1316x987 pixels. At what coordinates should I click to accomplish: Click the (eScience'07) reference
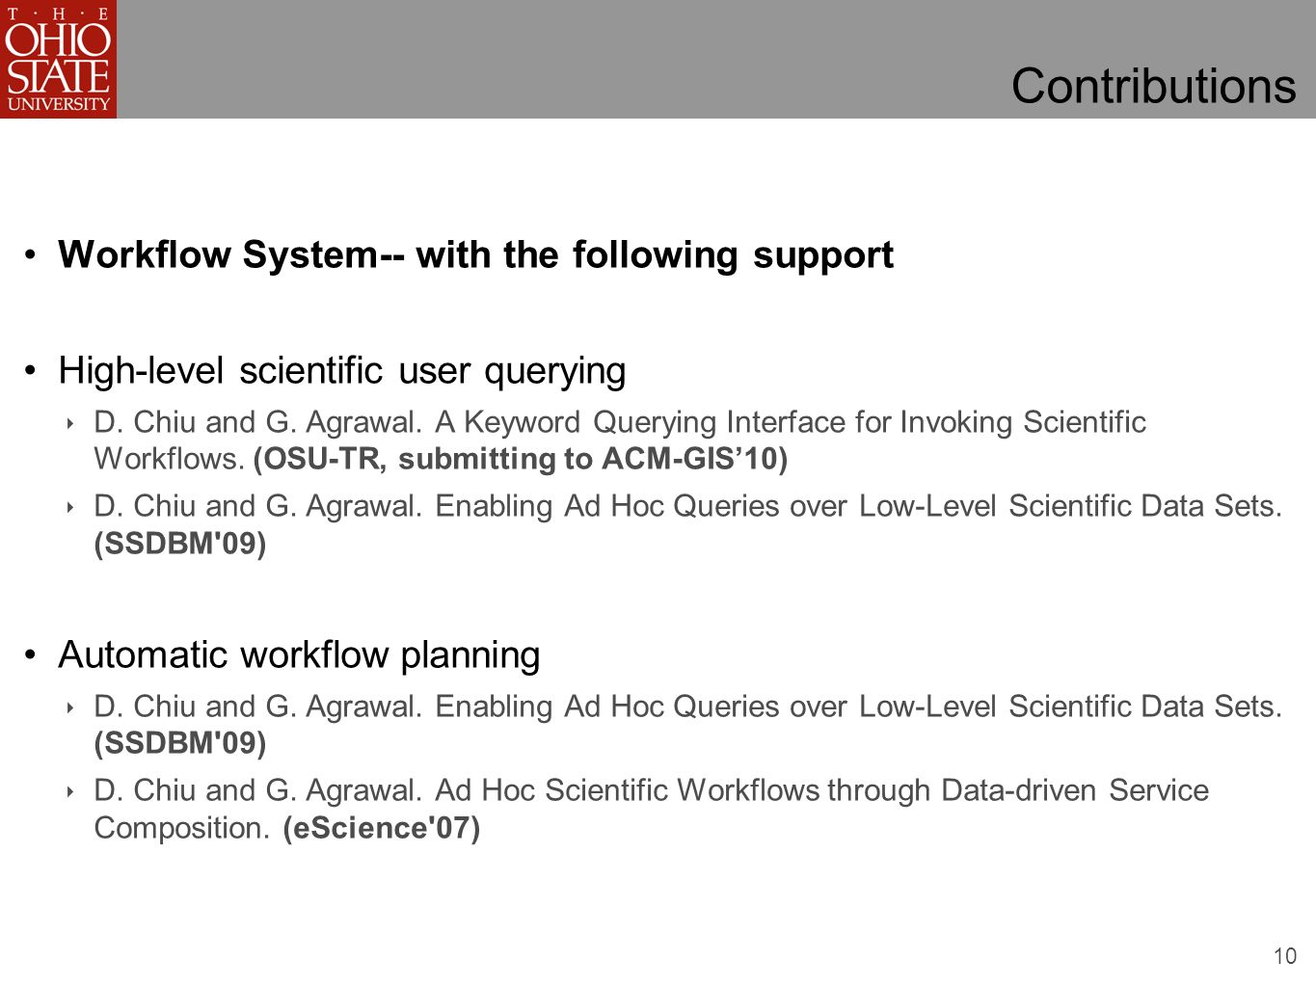pos(382,828)
